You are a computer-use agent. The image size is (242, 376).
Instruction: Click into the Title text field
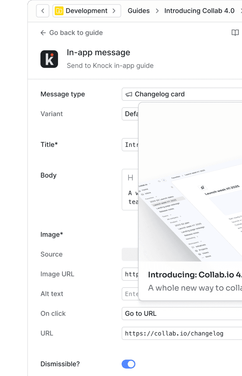point(130,145)
